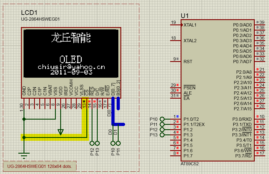Select the P2.0/A8 pin label

click(x=244, y=72)
